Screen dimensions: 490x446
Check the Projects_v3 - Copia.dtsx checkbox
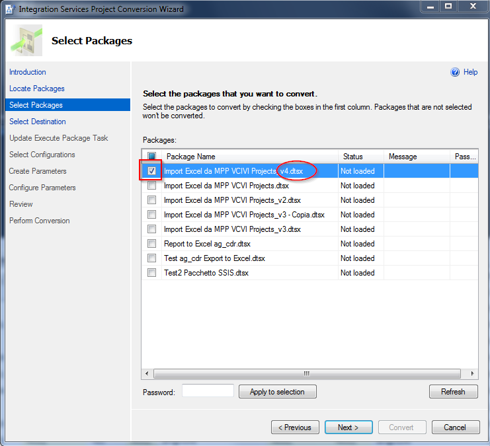pos(151,215)
